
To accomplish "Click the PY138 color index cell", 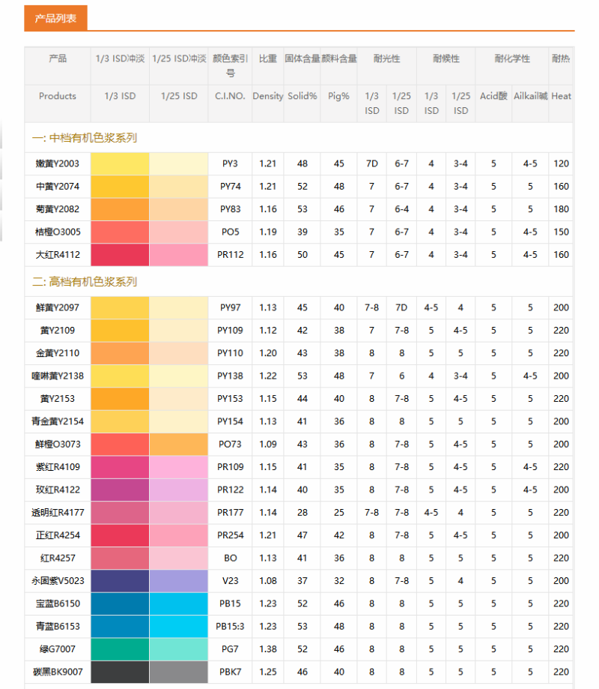I will [x=230, y=376].
